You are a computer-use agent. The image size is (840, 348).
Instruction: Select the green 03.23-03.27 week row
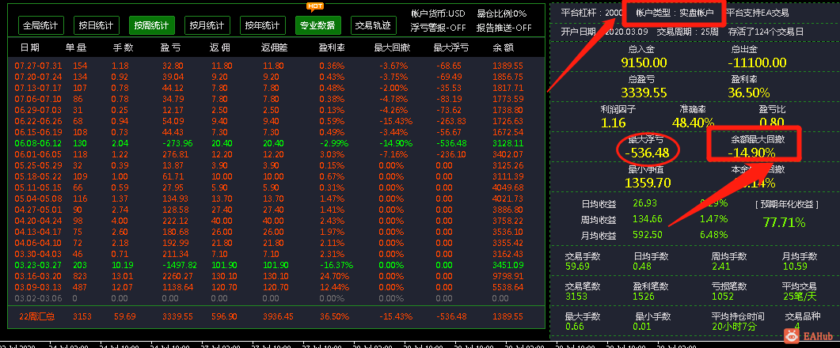pos(276,265)
